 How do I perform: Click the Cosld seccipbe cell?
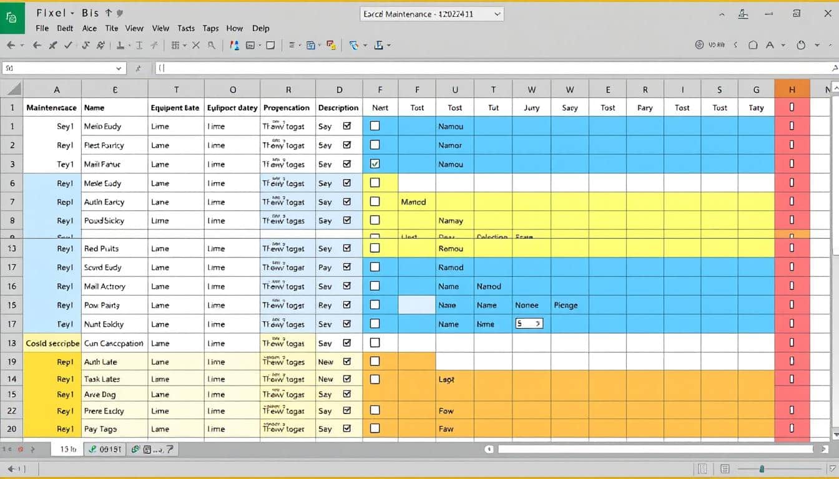click(52, 343)
